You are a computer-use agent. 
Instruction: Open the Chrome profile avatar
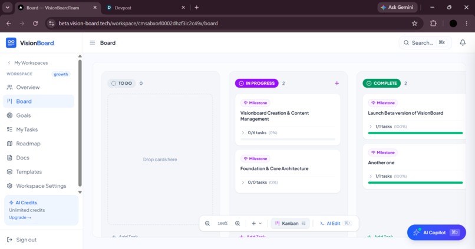tap(453, 24)
